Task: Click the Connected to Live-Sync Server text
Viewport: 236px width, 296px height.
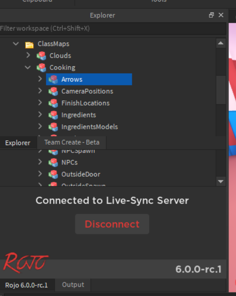Action: 112,200
